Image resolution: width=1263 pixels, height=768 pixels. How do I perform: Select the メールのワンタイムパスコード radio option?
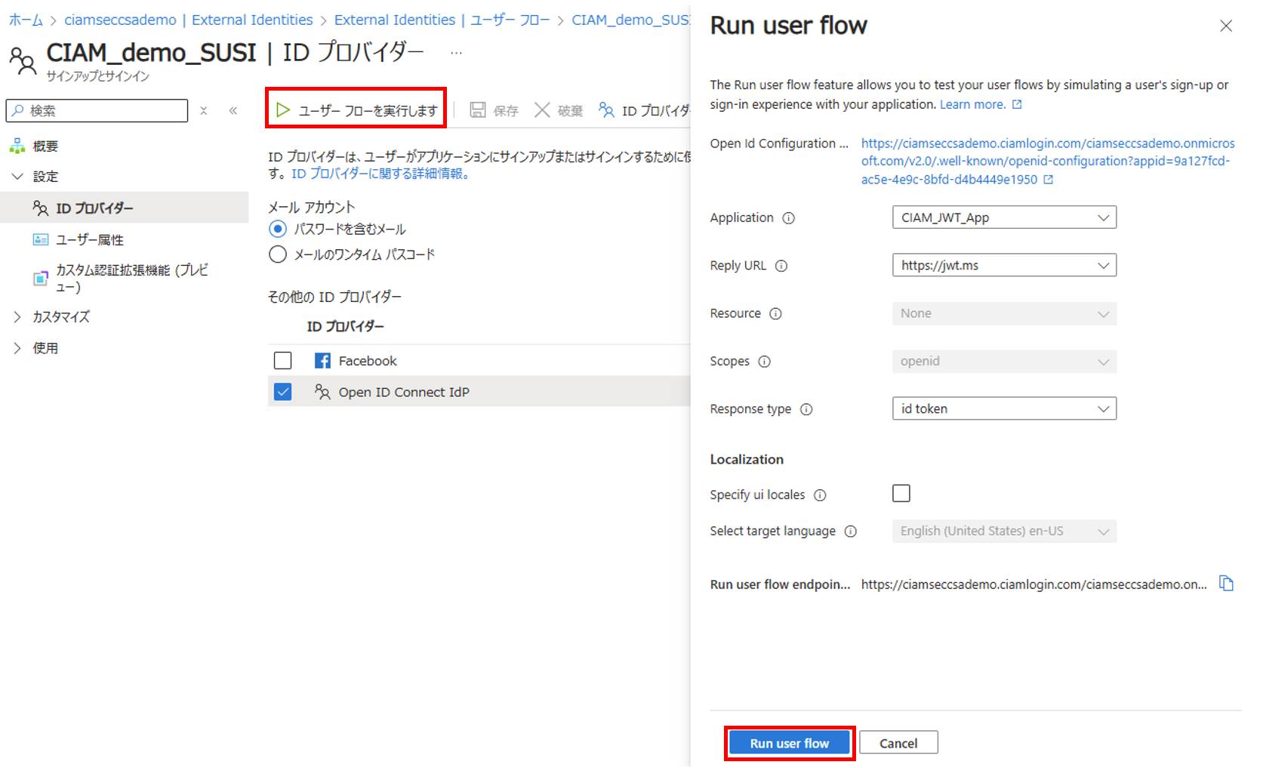pyautogui.click(x=278, y=254)
